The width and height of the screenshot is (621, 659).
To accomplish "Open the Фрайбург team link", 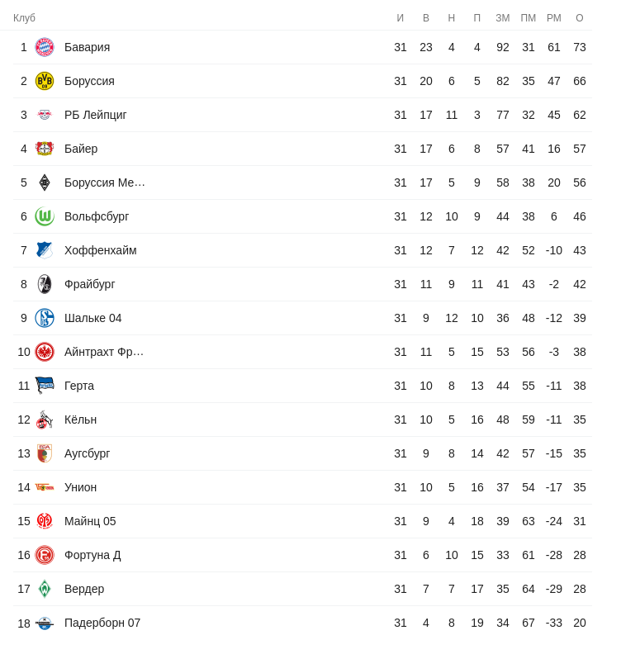I will 90,284.
